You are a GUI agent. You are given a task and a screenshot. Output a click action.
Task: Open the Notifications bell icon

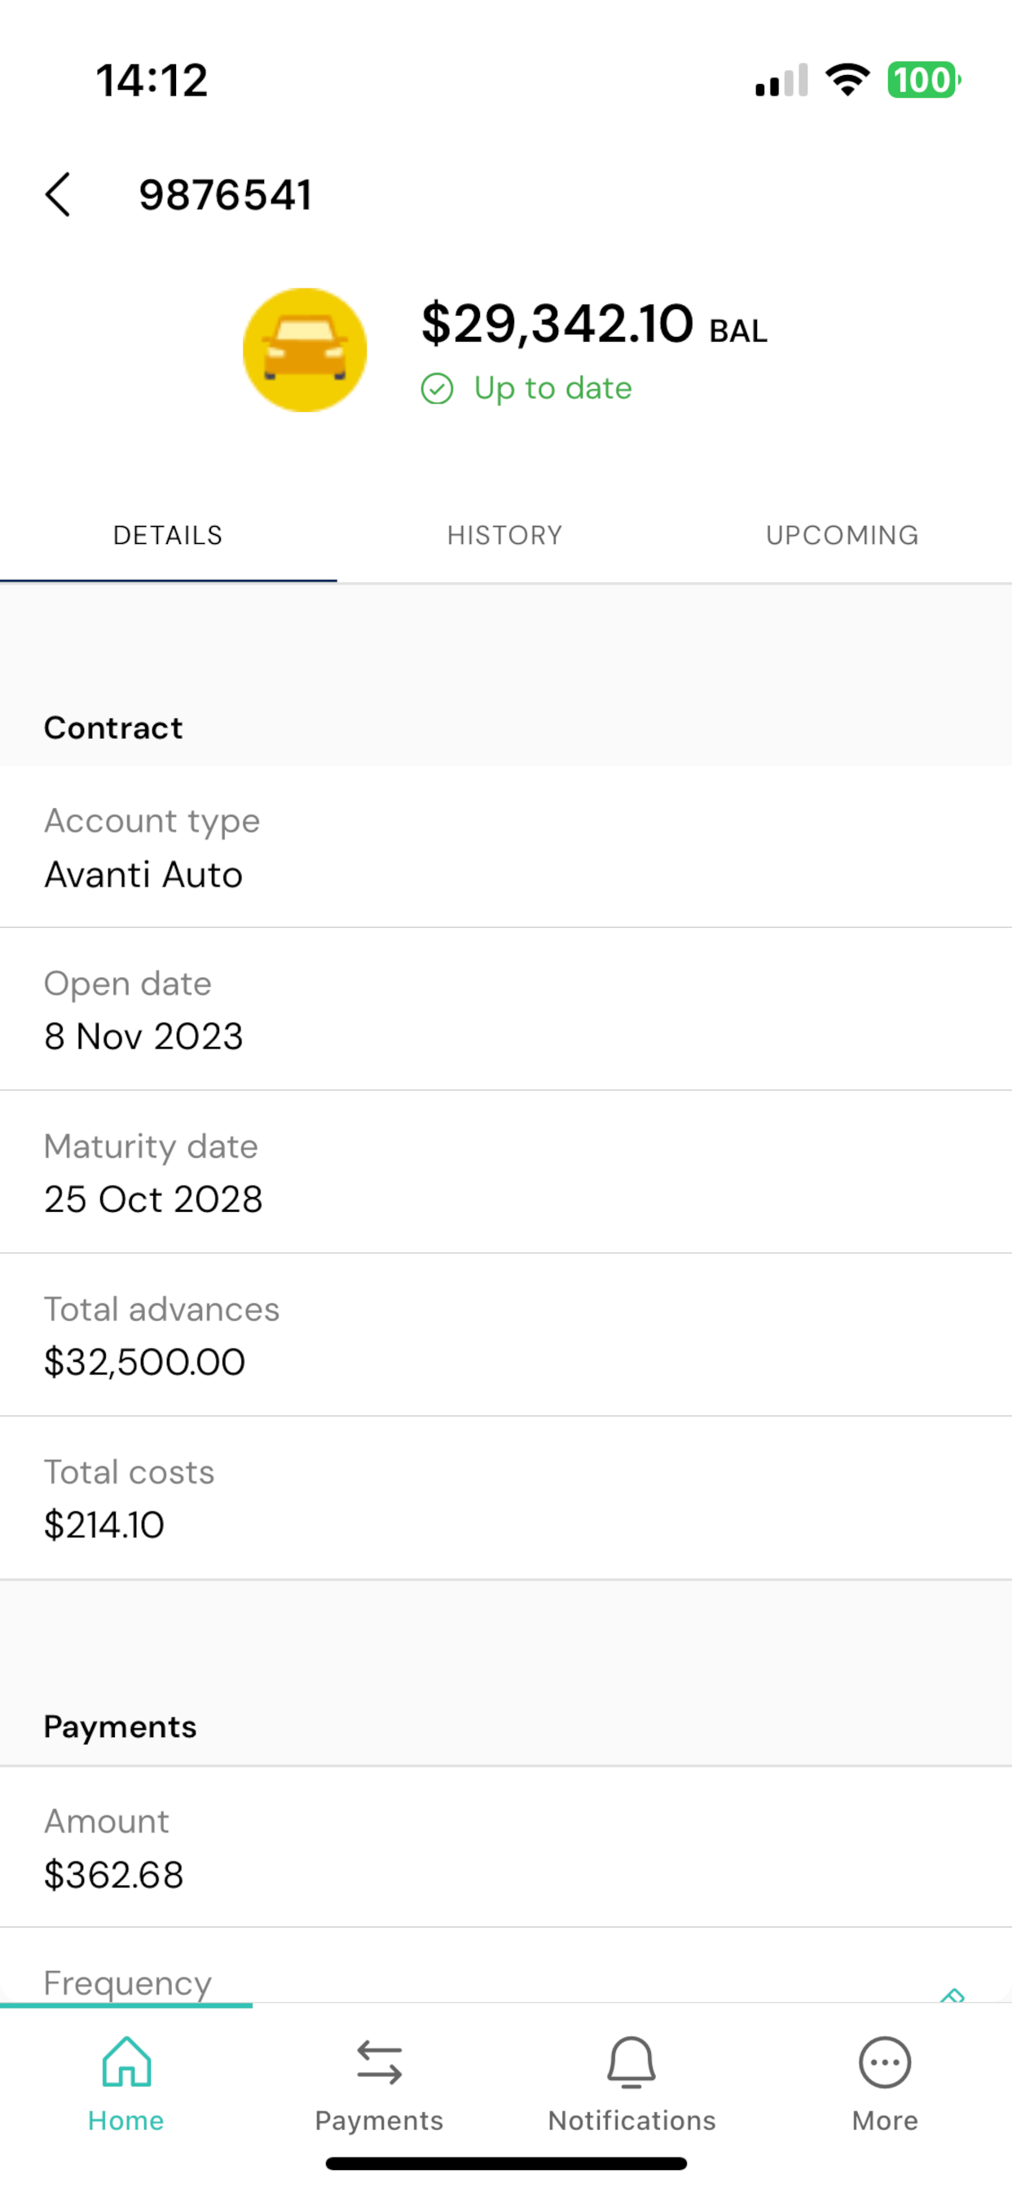pyautogui.click(x=631, y=2062)
